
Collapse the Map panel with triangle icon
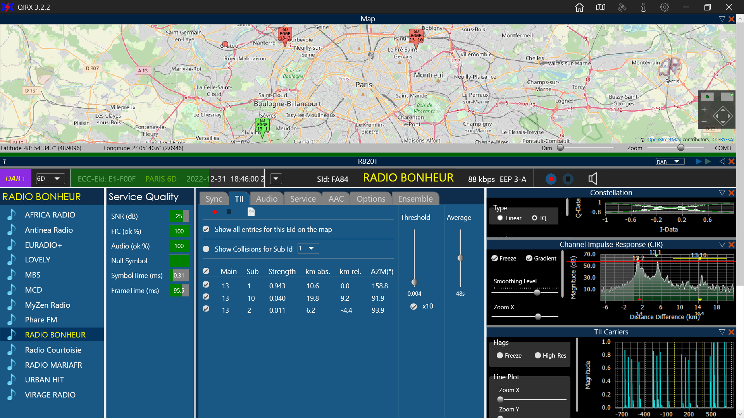[x=722, y=19]
